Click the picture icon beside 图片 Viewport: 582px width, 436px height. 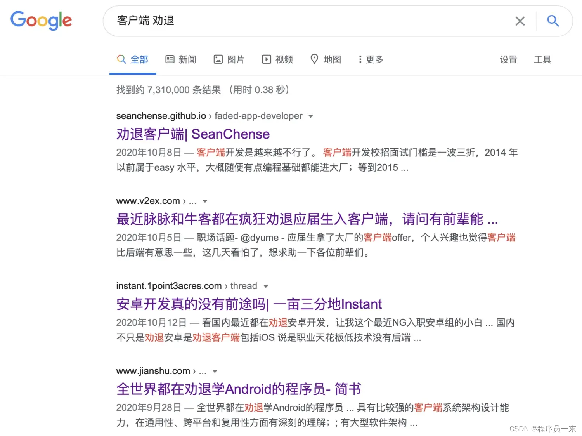(x=218, y=59)
